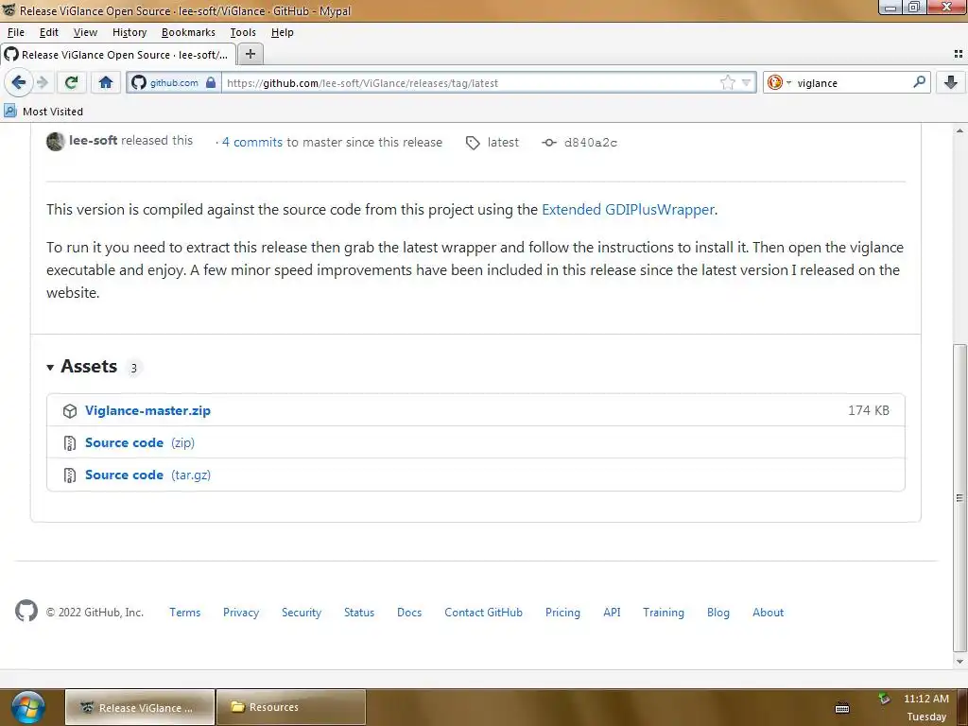
Task: Open the URL history dropdown arrow
Action: (x=746, y=82)
